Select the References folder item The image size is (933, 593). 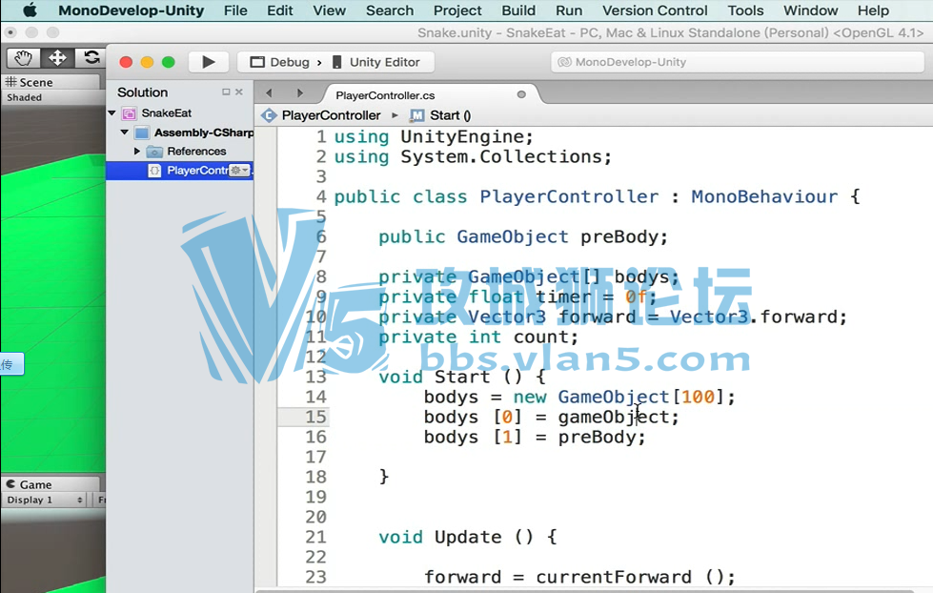tap(196, 152)
